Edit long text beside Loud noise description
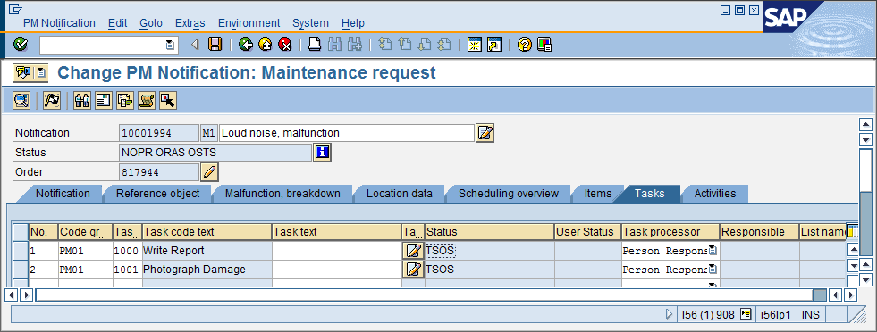The width and height of the screenshot is (877, 332). (485, 133)
